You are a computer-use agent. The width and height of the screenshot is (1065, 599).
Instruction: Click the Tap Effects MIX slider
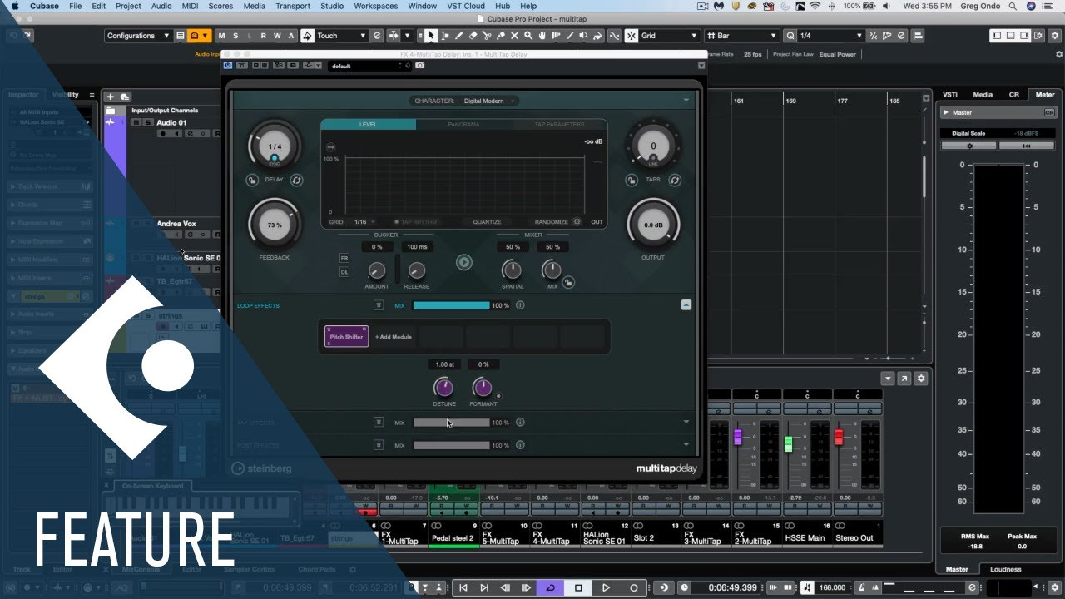click(452, 423)
